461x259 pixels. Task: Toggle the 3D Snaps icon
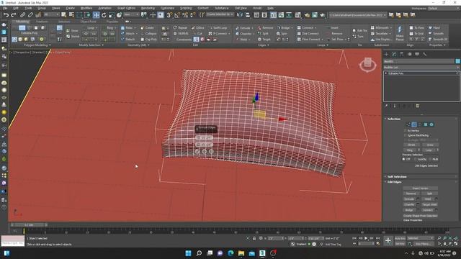pyautogui.click(x=169, y=15)
